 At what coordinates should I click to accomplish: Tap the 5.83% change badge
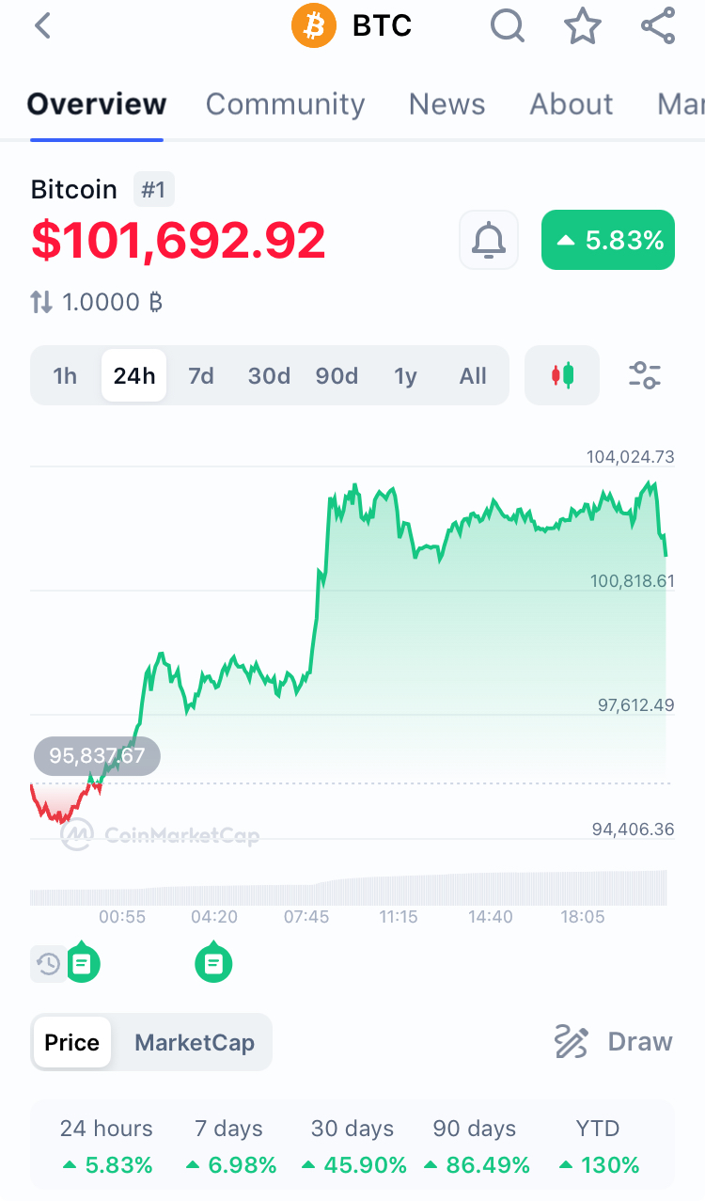(608, 240)
